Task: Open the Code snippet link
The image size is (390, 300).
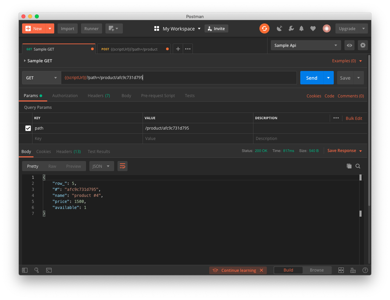Action: pyautogui.click(x=329, y=96)
